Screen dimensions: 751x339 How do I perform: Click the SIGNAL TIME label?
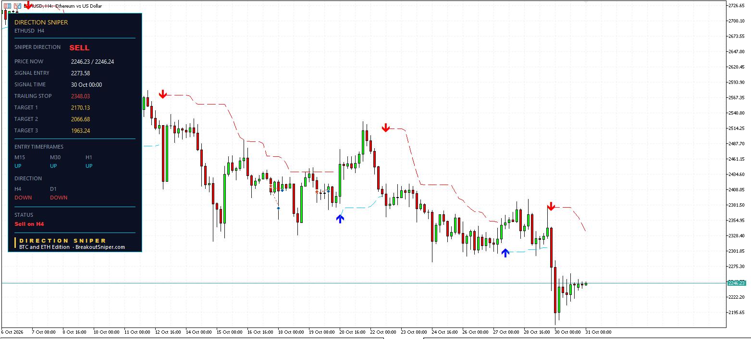point(30,84)
